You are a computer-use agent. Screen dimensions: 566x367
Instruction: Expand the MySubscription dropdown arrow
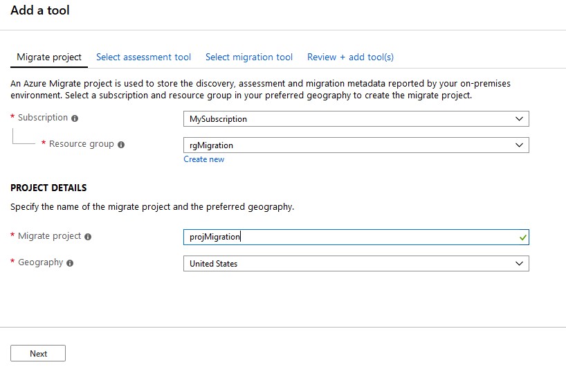(519, 119)
